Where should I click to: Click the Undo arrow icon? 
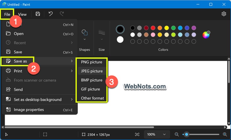point(51,14)
